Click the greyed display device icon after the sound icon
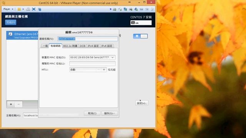The height and width of the screenshot is (138, 246). point(141,9)
